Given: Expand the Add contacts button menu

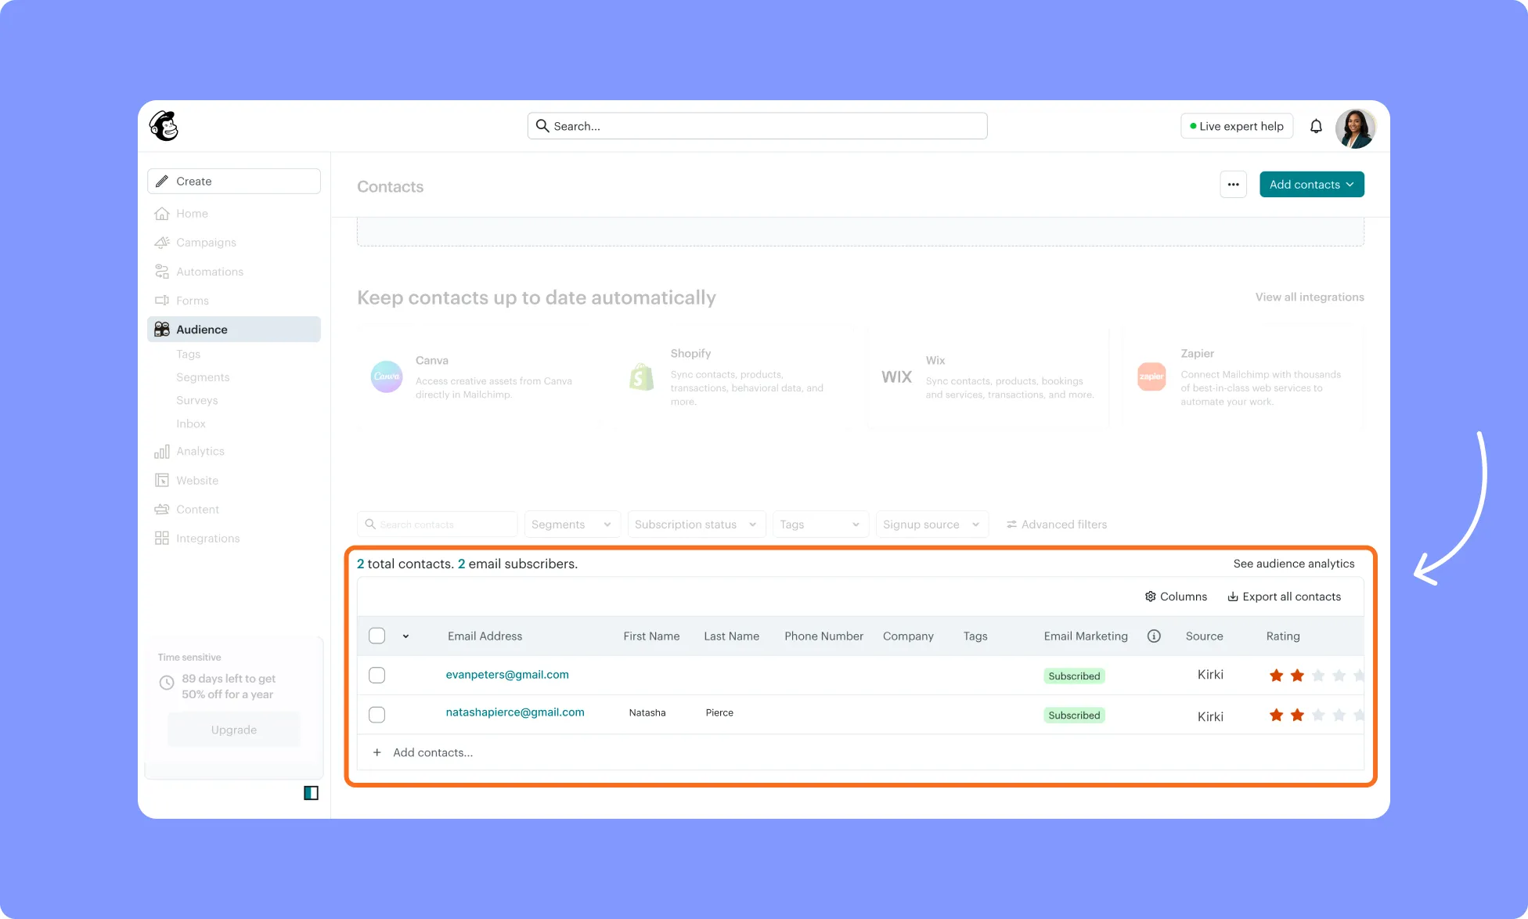Looking at the screenshot, I should 1311,185.
